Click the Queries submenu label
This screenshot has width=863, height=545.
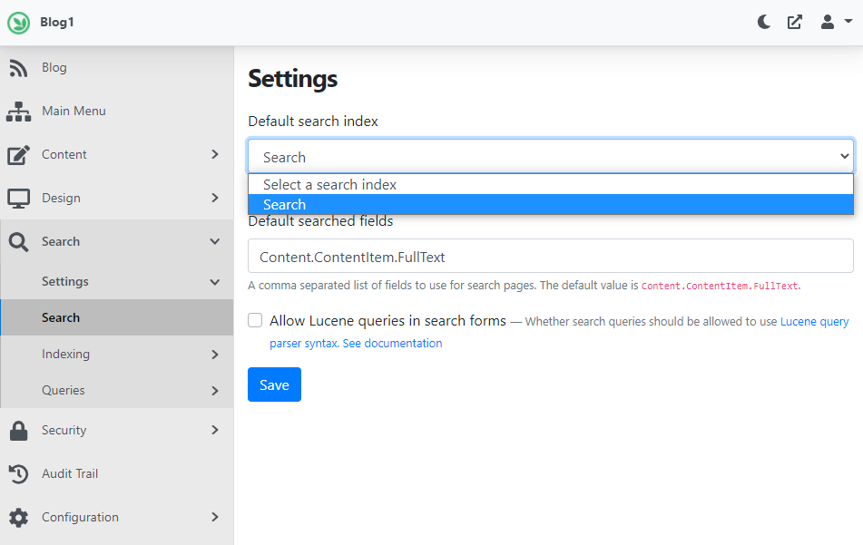coord(64,391)
